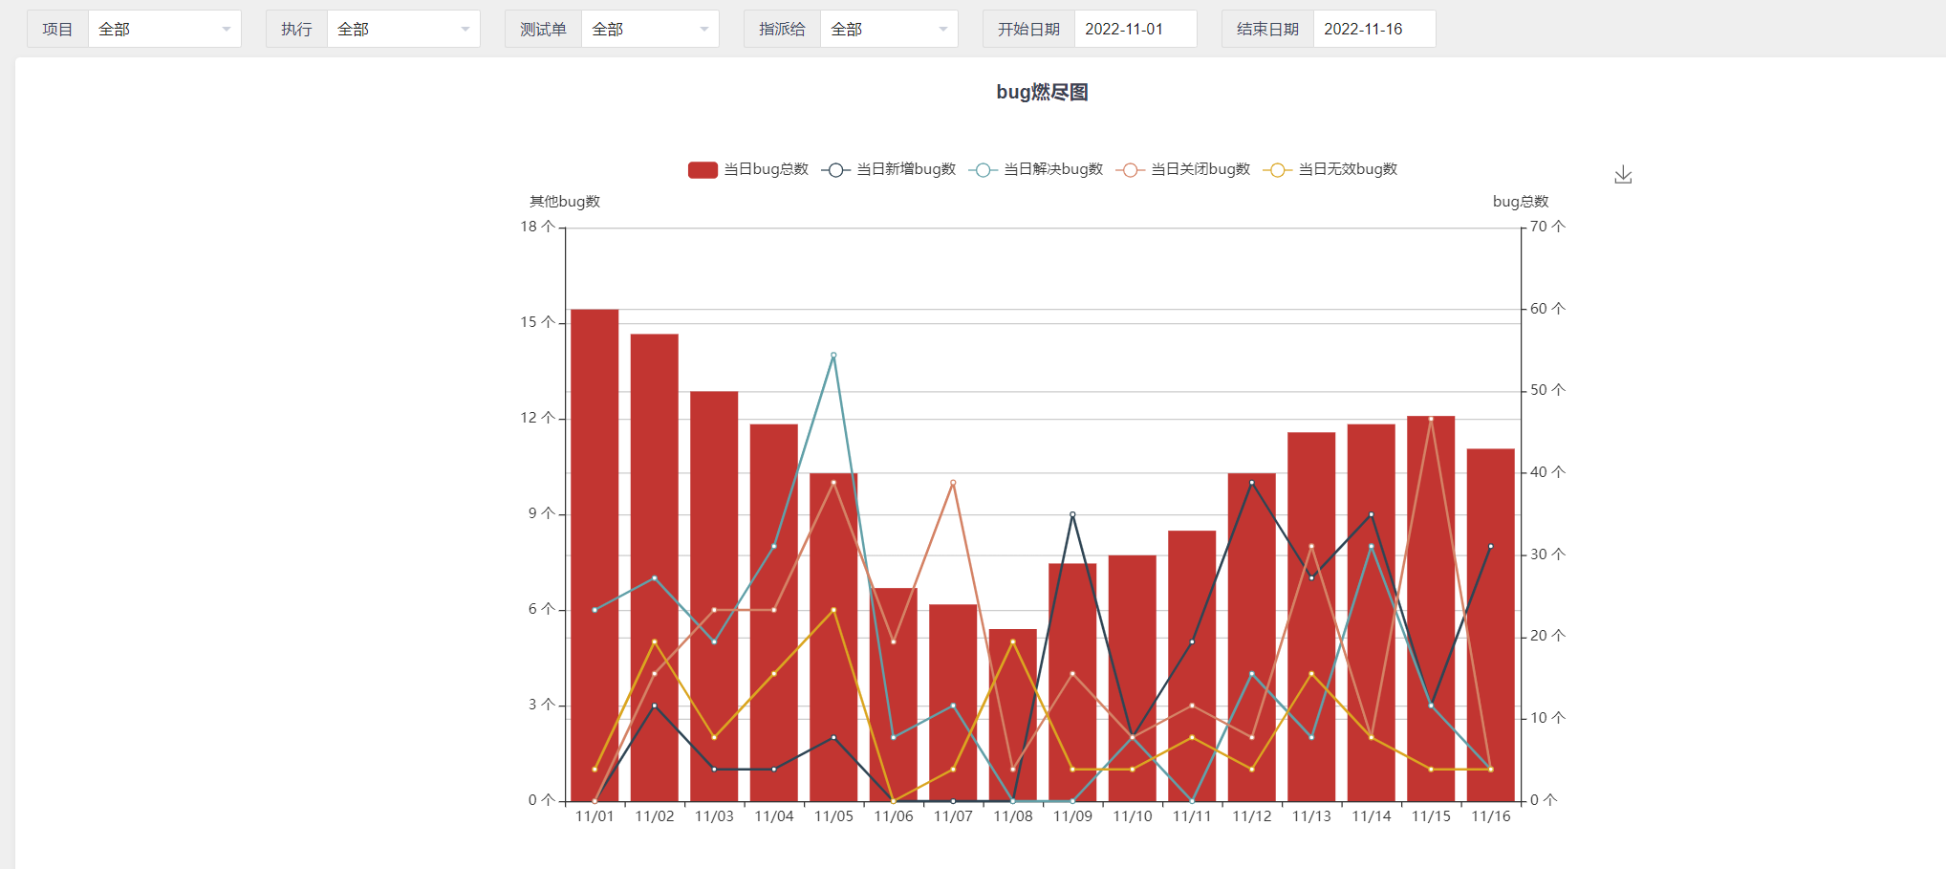Click the 项目 filter label

[57, 29]
